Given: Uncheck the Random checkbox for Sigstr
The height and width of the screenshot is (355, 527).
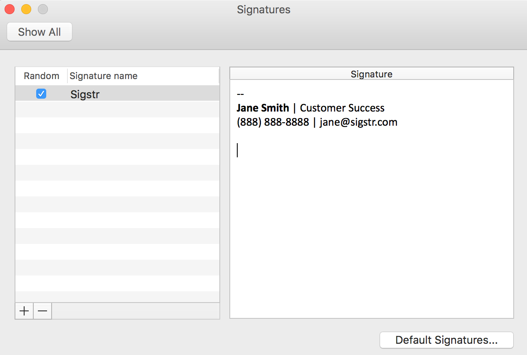Looking at the screenshot, I should (41, 94).
